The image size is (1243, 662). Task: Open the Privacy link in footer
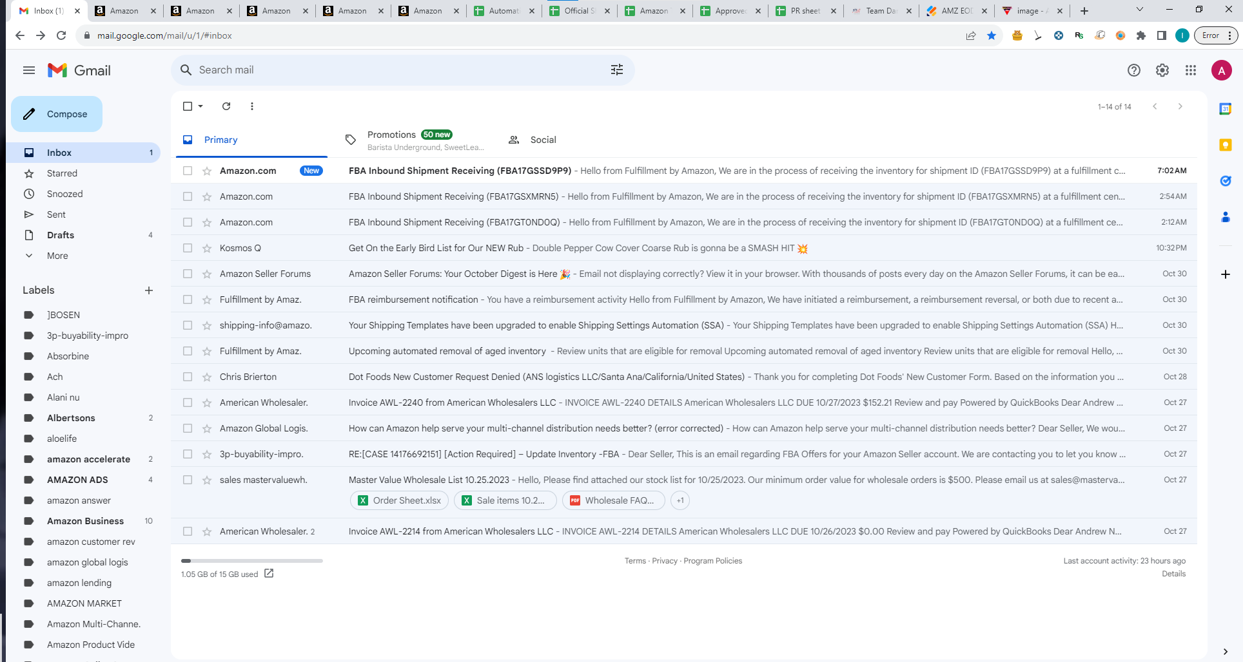point(665,561)
